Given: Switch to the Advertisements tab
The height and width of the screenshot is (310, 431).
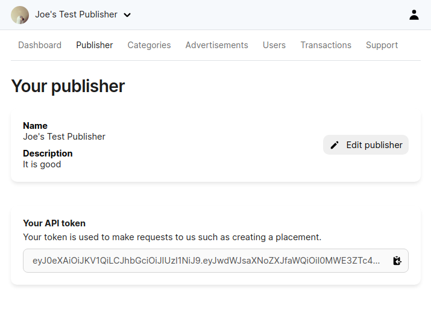Looking at the screenshot, I should click(216, 45).
